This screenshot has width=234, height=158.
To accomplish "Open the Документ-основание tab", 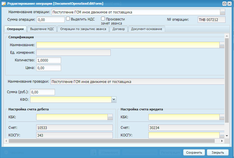I will (147, 29).
